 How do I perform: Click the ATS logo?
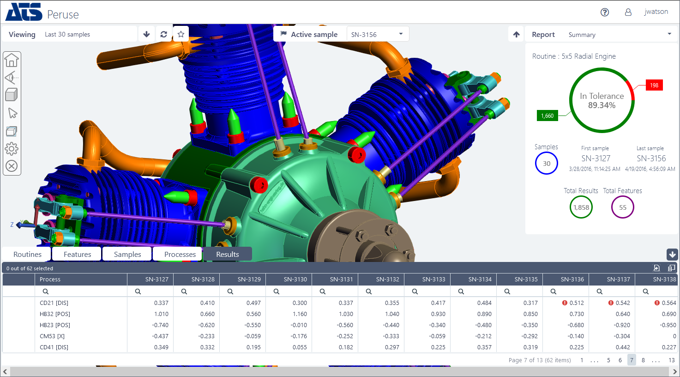tap(24, 12)
